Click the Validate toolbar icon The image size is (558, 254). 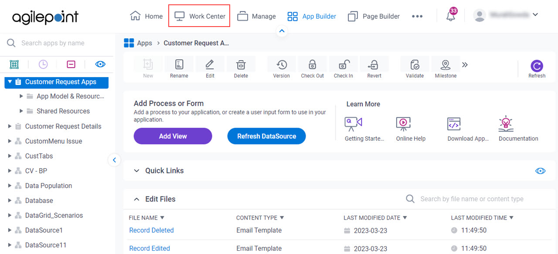415,65
